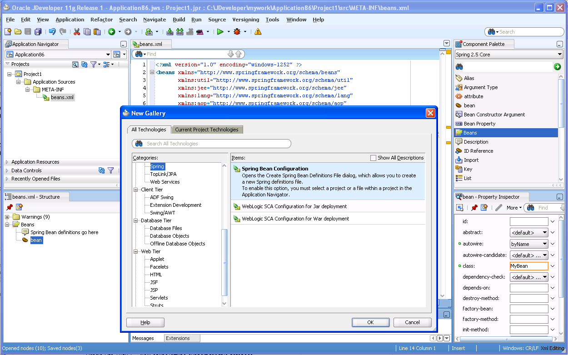Viewport: 568px width, 355px height.
Task: Collapse the Client Tier category
Action: 136,190
